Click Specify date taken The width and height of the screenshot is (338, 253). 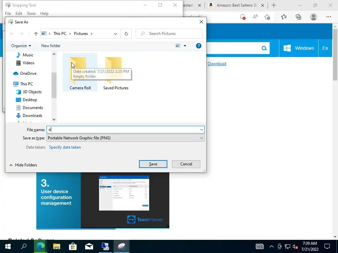(x=65, y=147)
